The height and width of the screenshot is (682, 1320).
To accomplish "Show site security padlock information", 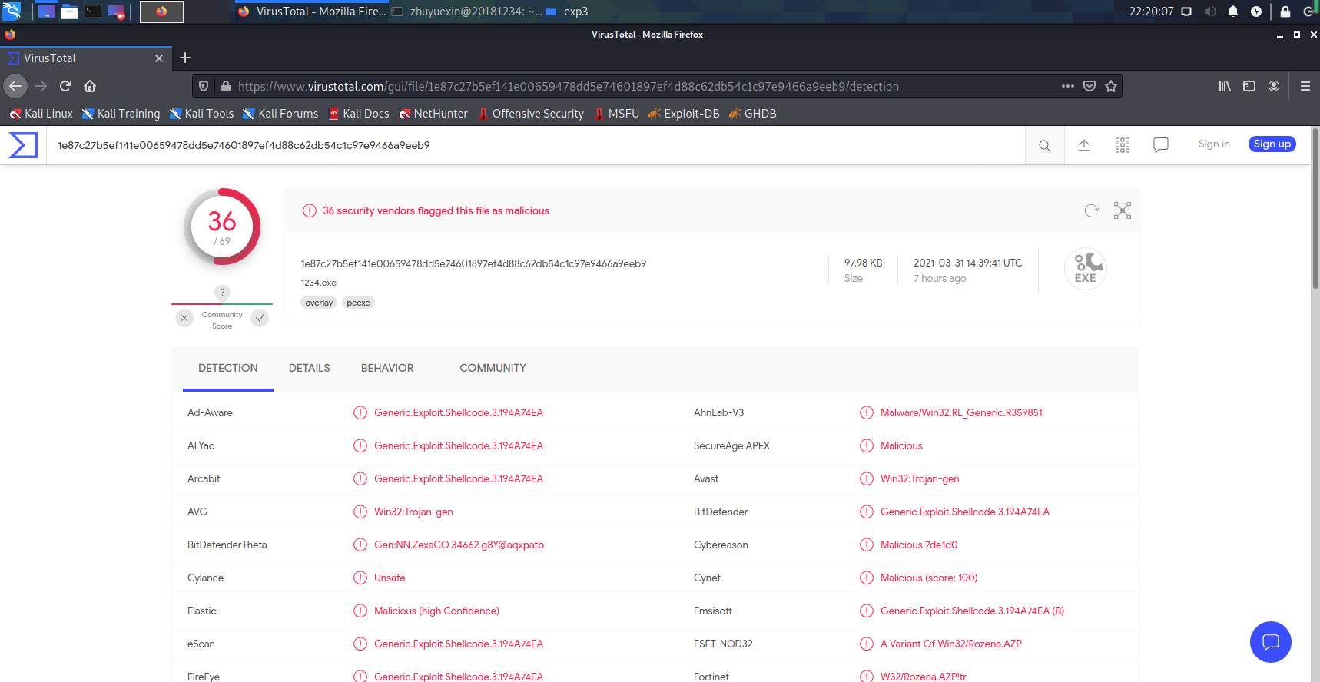I will click(226, 86).
